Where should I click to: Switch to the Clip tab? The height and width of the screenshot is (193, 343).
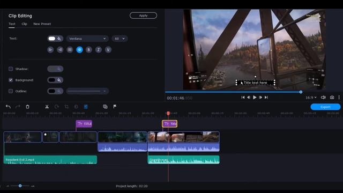(24, 24)
